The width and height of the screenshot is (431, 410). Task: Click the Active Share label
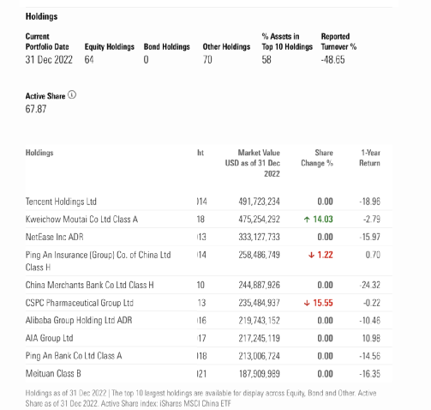pyautogui.click(x=45, y=96)
